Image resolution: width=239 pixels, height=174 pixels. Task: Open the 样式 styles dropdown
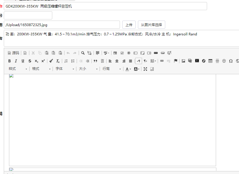pyautogui.click(x=18, y=69)
